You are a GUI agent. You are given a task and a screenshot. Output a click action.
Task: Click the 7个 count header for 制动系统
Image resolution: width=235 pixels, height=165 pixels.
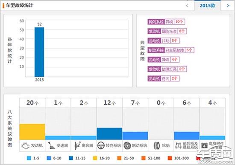click(135, 103)
